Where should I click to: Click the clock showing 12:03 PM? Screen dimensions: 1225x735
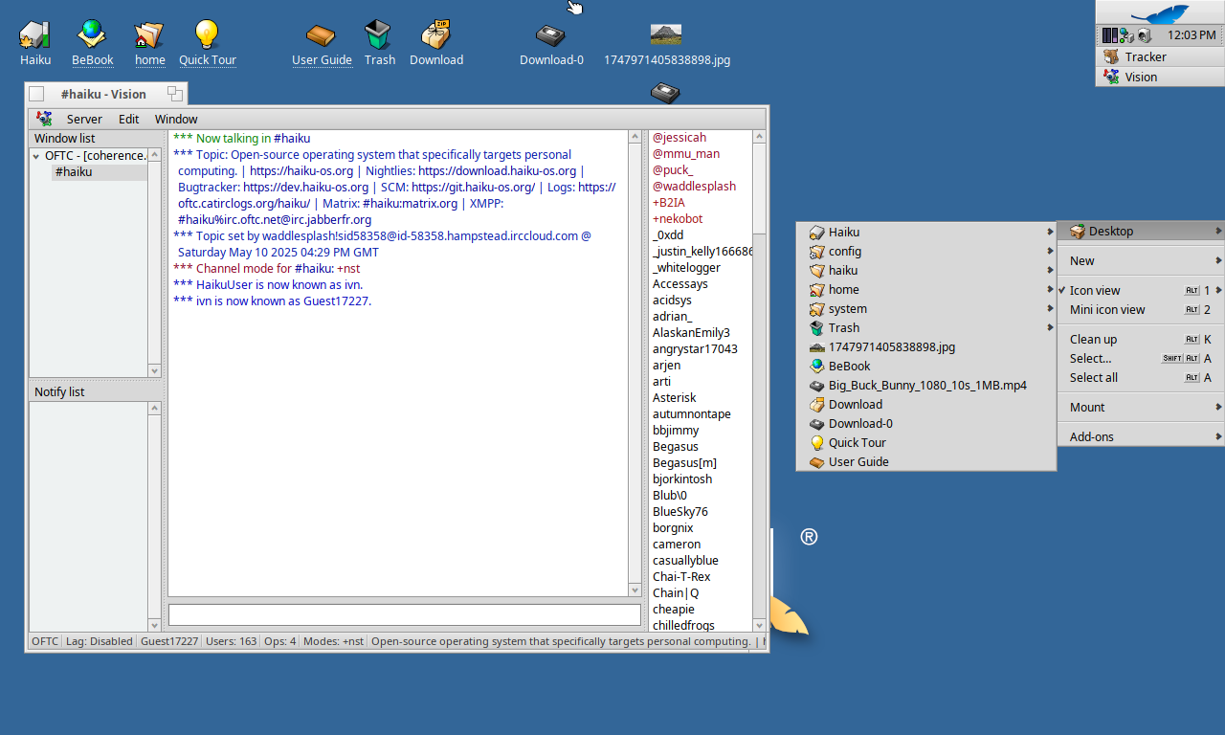pyautogui.click(x=1192, y=35)
